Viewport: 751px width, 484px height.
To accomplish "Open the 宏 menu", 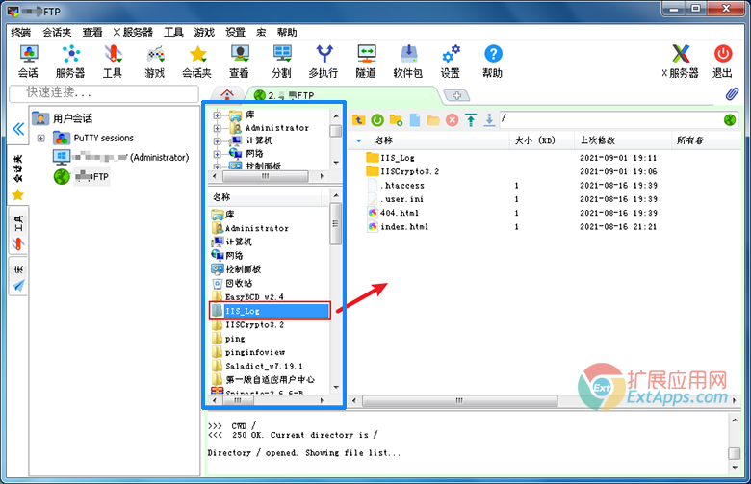I will pyautogui.click(x=261, y=32).
